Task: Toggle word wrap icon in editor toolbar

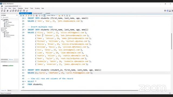Action: pyautogui.click(x=69, y=16)
